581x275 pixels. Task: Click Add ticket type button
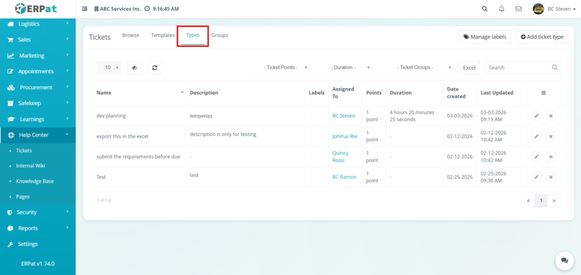[542, 37]
